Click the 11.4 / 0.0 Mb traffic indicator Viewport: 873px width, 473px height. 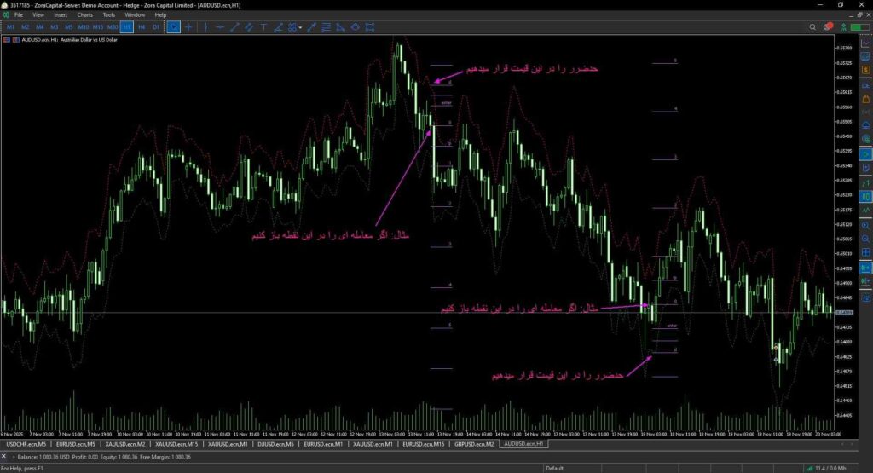pyautogui.click(x=830, y=469)
